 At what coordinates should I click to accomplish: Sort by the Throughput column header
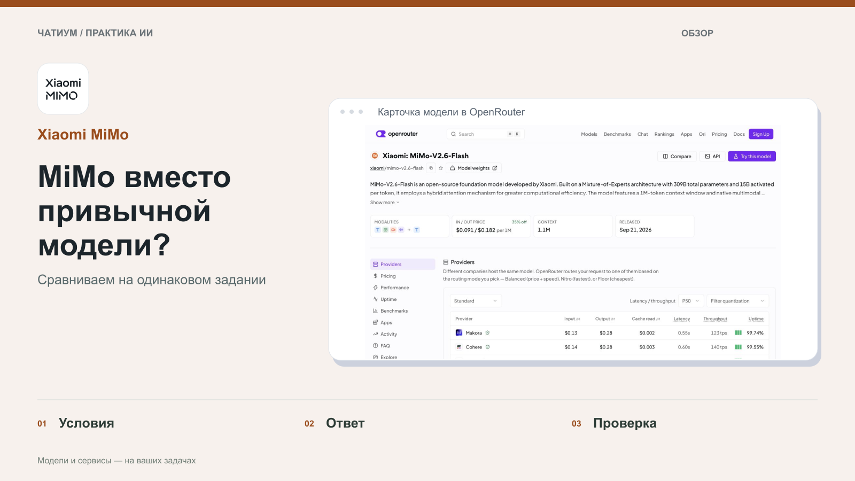715,319
